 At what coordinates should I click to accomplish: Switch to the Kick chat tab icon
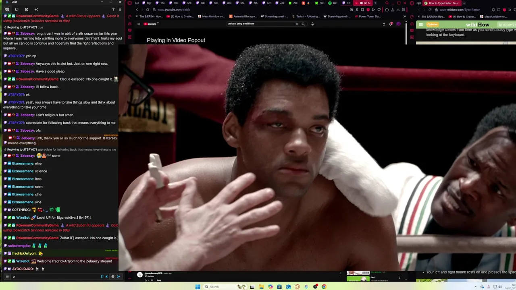tap(26, 9)
